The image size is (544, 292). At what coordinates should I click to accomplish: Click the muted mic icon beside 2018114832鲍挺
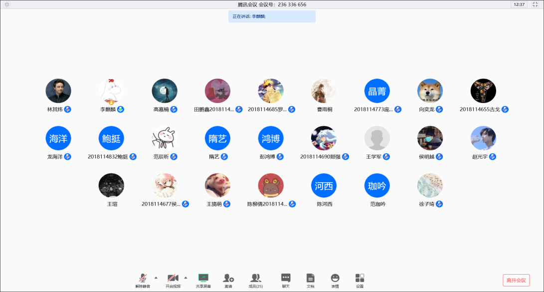[133, 157]
